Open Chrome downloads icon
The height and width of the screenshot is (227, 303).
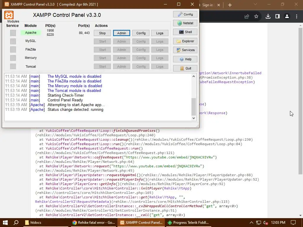click(268, 17)
